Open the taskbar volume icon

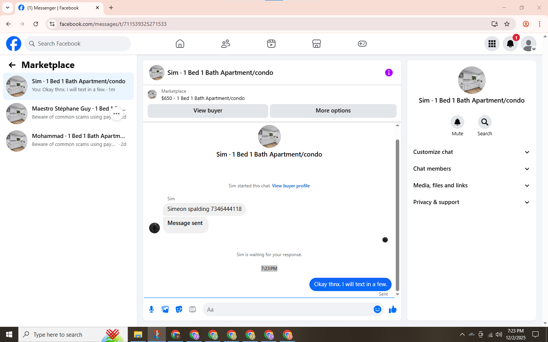coord(499,334)
